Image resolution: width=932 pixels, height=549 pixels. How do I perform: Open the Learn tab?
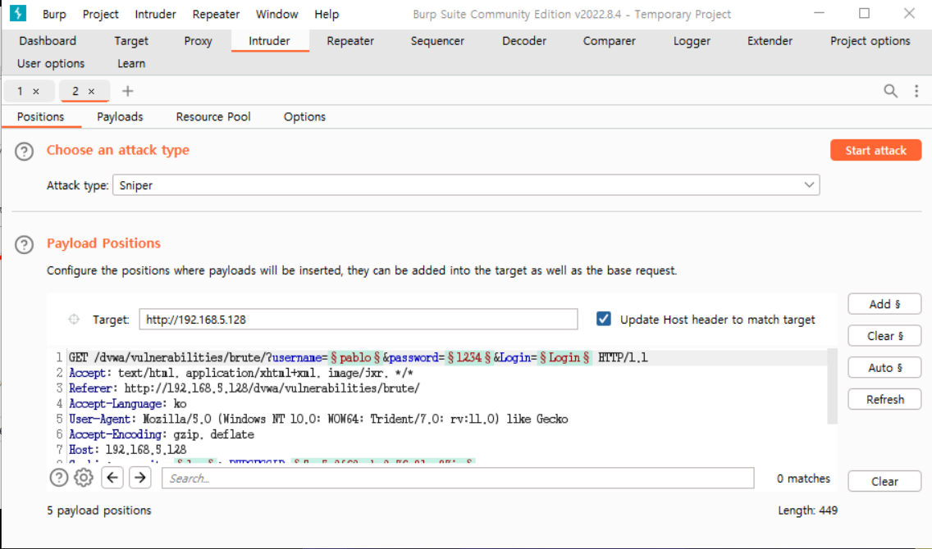pyautogui.click(x=131, y=64)
